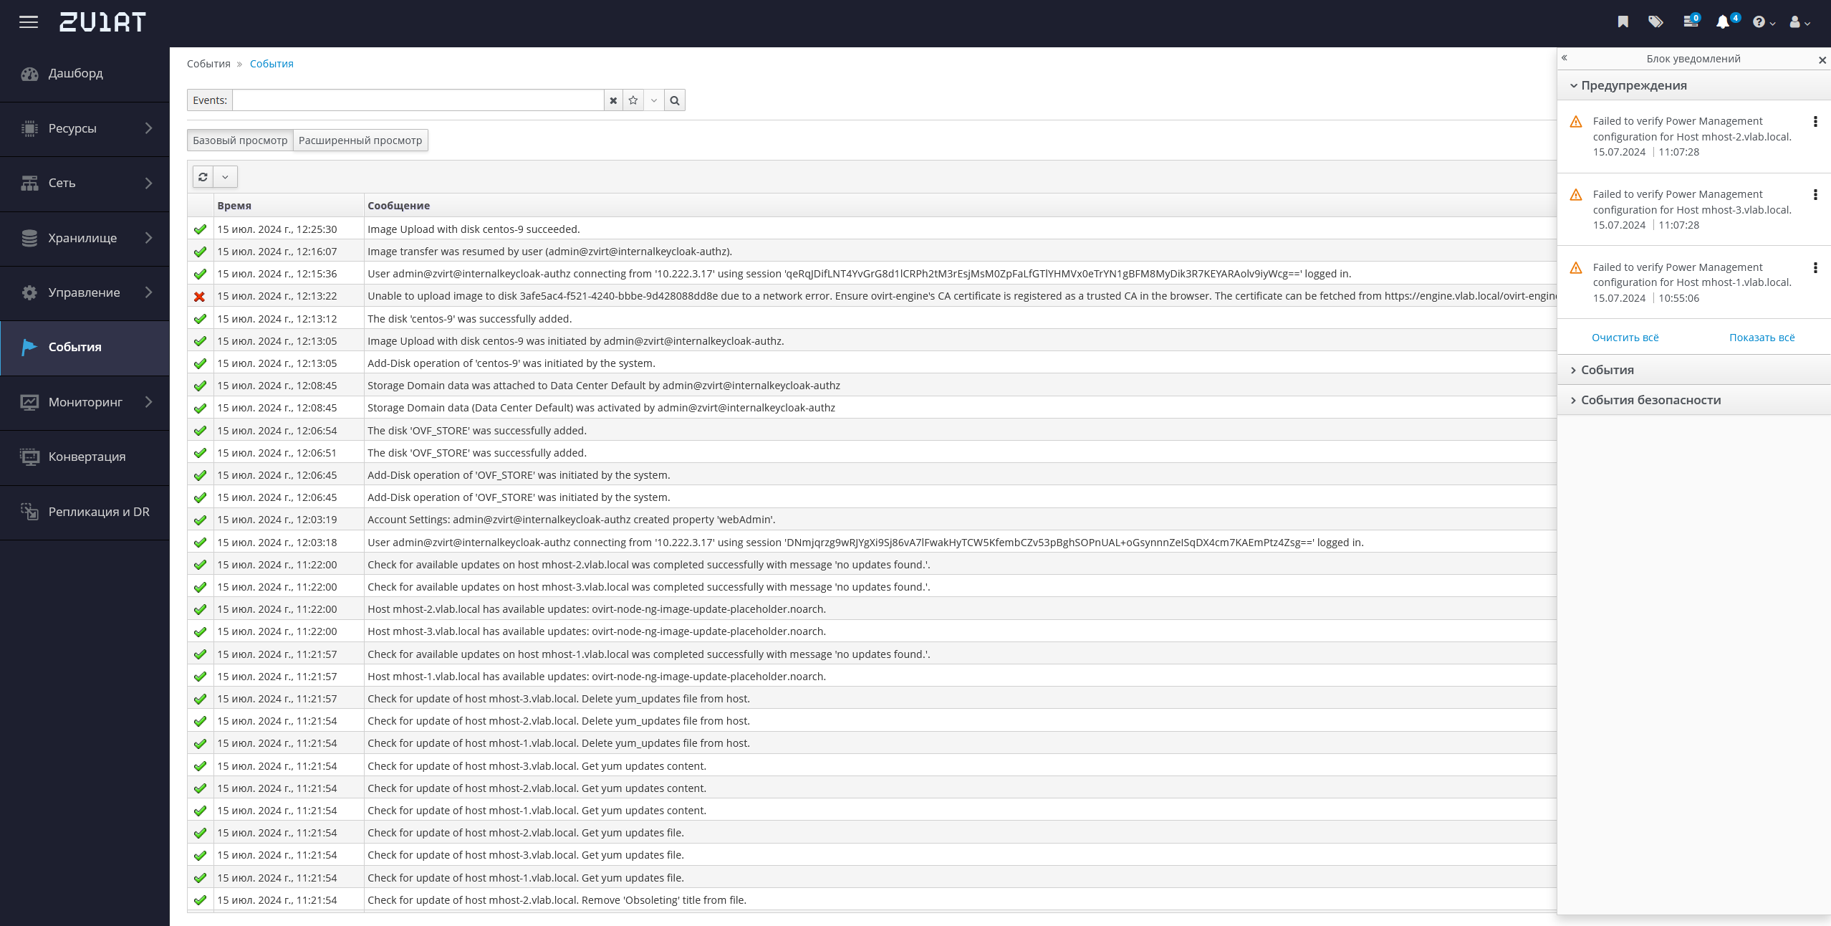Screen dimensions: 1831x926
Task: Select 'Image Upload with disk centos-9 succeeded' row
Action: [871, 229]
